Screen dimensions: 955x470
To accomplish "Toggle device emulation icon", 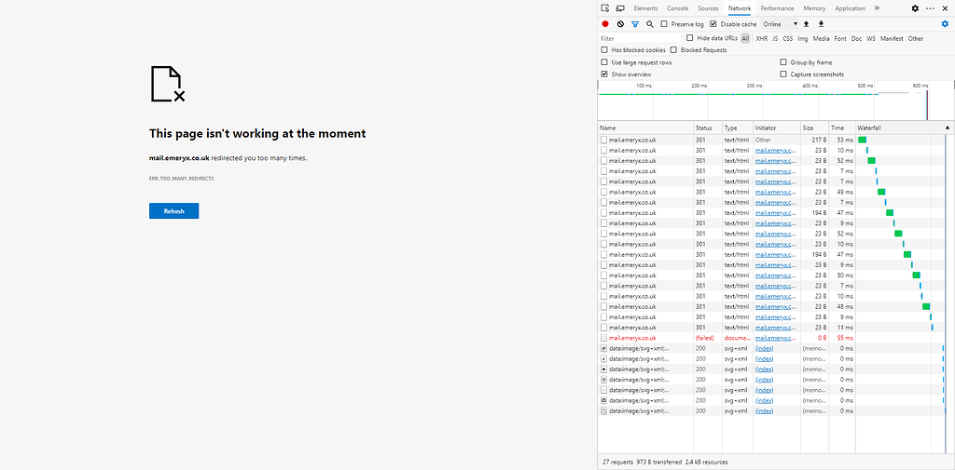I will point(620,8).
